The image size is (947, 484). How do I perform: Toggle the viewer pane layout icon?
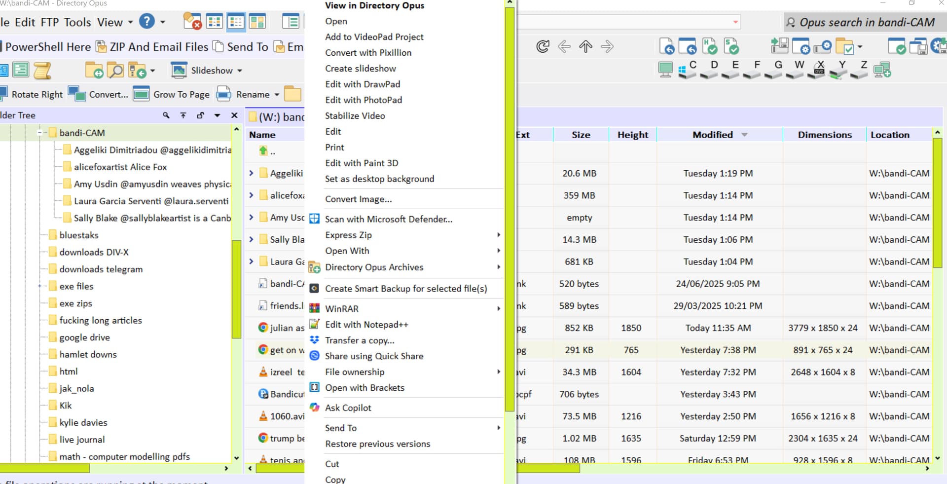click(x=291, y=22)
